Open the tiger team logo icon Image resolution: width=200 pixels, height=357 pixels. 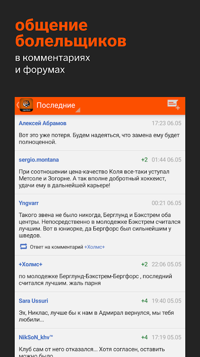tap(26, 105)
